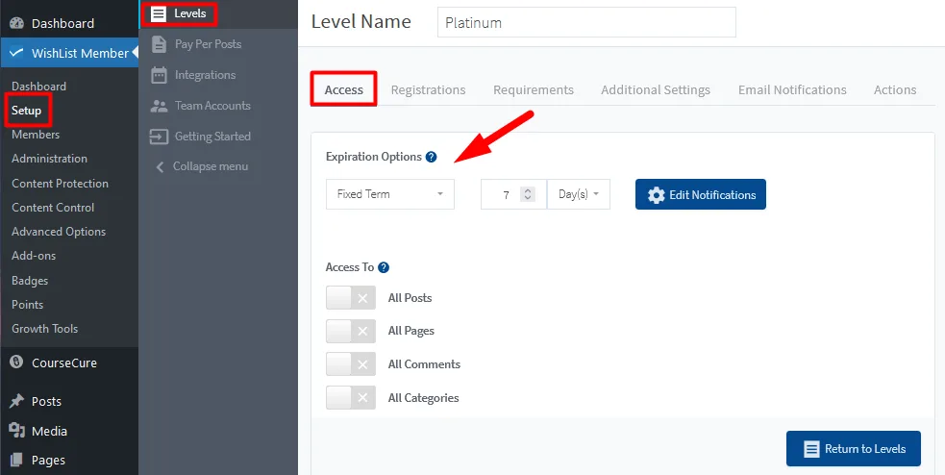Click the CourseCure circle icon
The image size is (945, 475).
(x=17, y=362)
